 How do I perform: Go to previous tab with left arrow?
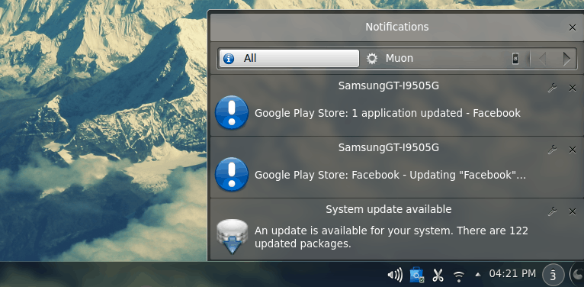pyautogui.click(x=542, y=59)
